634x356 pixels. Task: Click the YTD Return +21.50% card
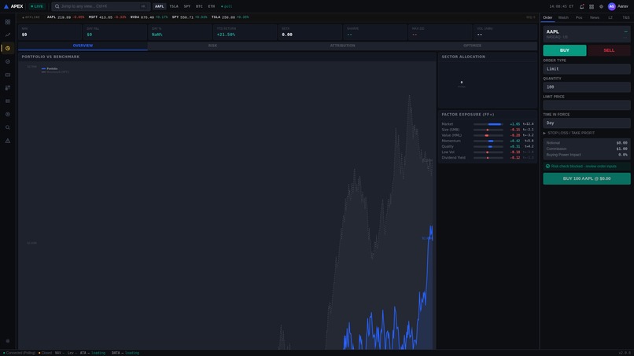245,32
